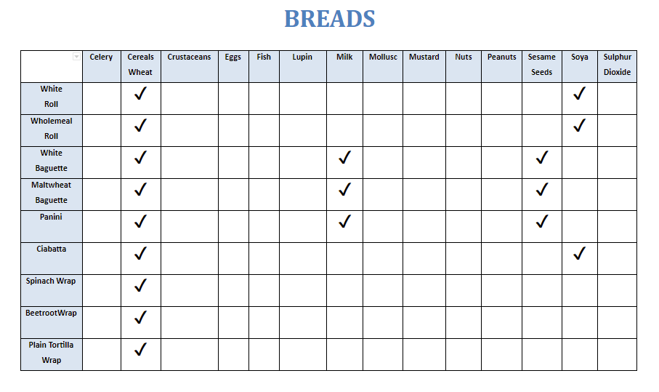Image resolution: width=659 pixels, height=392 pixels.
Task: Click the wheat checkmark for BeetrootWrap
Action: point(140,317)
